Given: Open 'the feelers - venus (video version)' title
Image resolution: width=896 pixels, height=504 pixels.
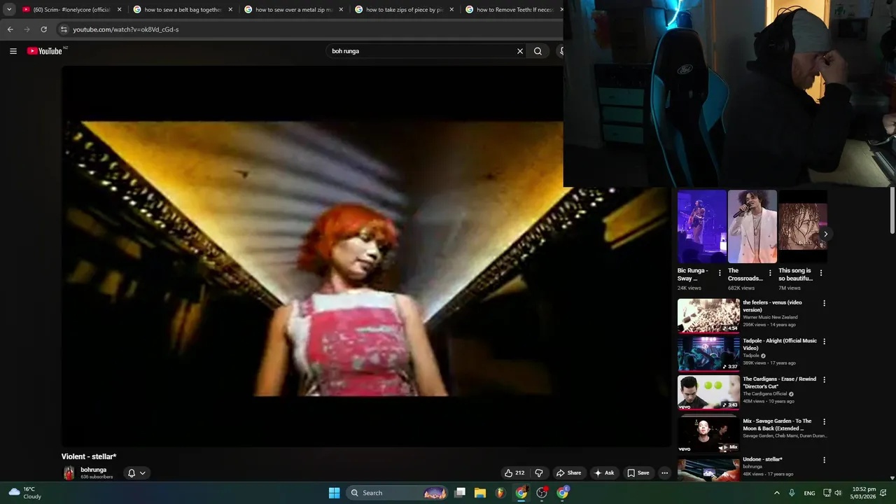Looking at the screenshot, I should 772,306.
